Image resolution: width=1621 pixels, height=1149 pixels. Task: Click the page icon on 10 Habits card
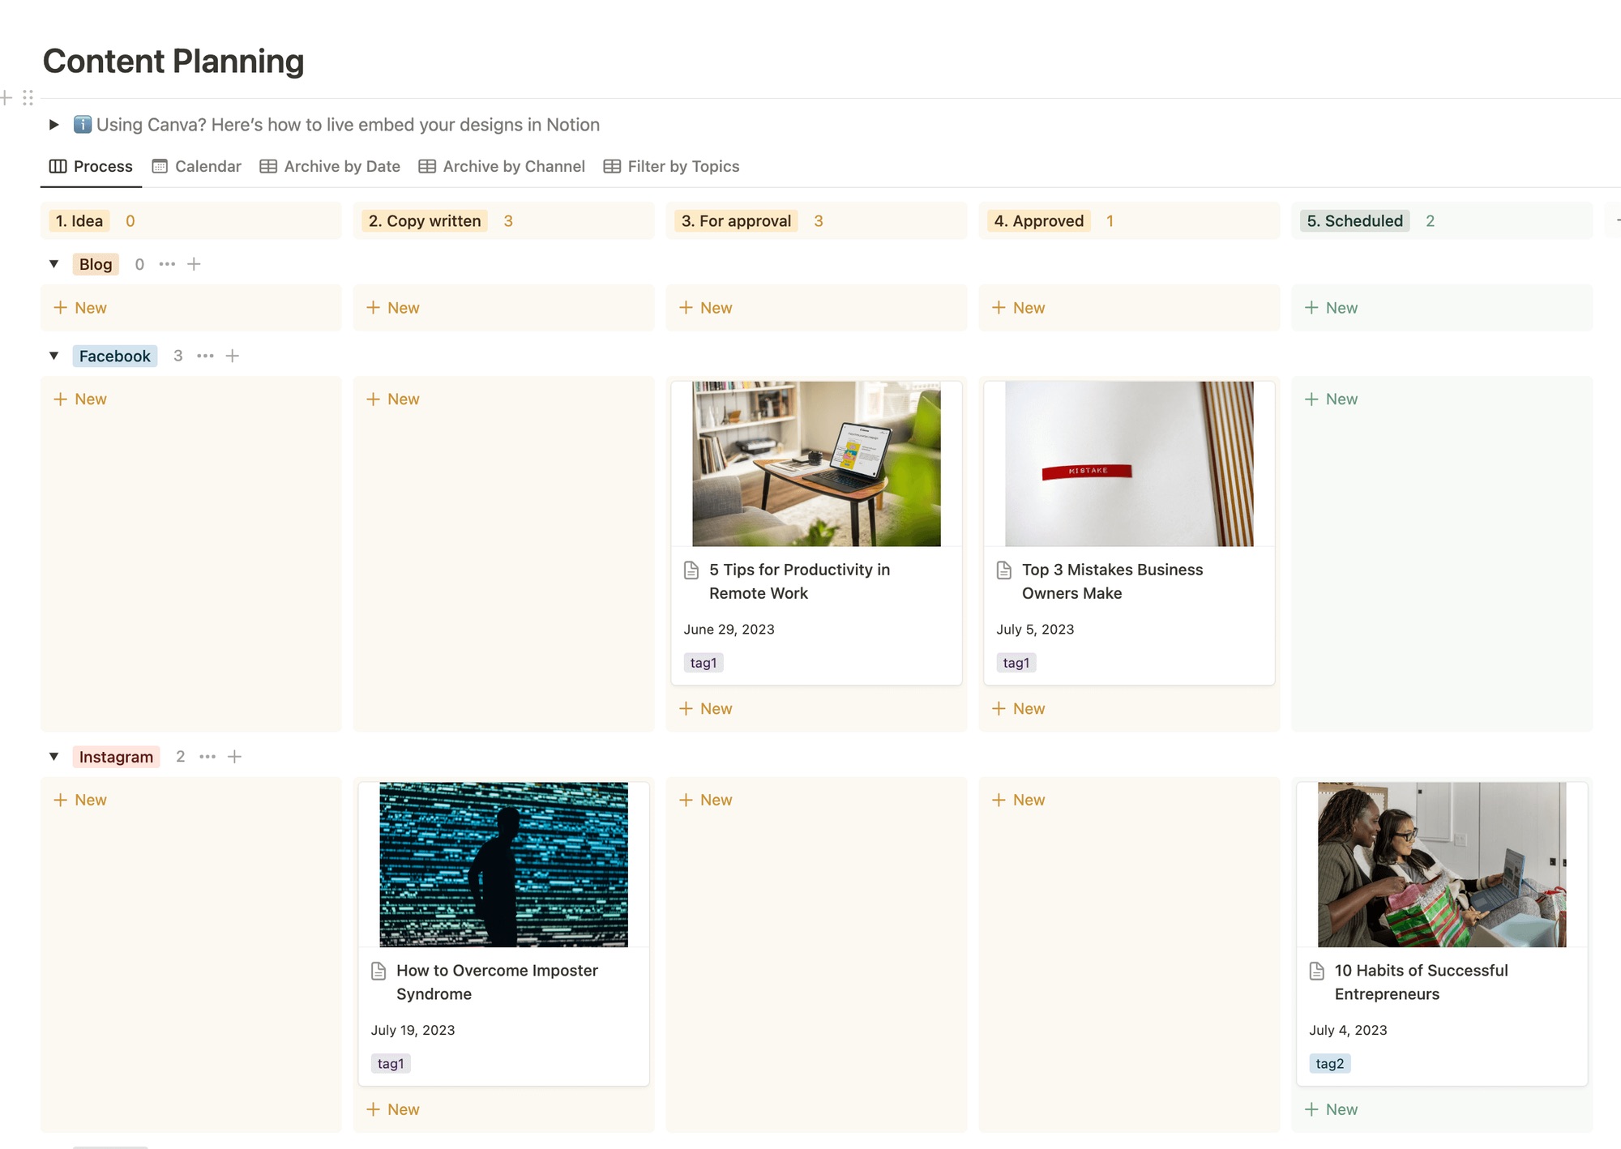(x=1317, y=971)
